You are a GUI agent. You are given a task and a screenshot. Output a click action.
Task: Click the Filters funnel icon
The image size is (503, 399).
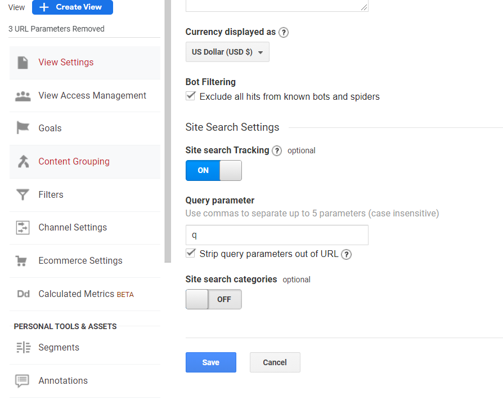(23, 194)
